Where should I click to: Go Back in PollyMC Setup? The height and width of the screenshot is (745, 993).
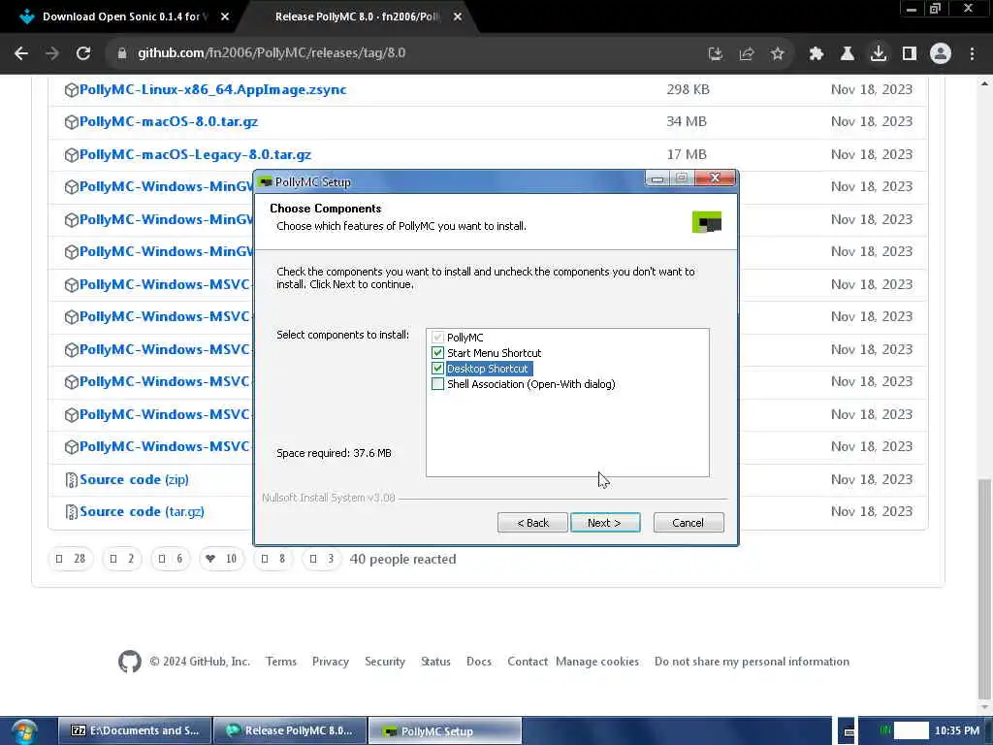(532, 523)
